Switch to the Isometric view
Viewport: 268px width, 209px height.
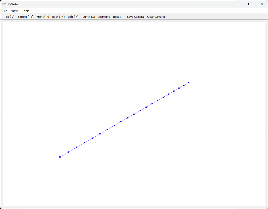(x=104, y=16)
